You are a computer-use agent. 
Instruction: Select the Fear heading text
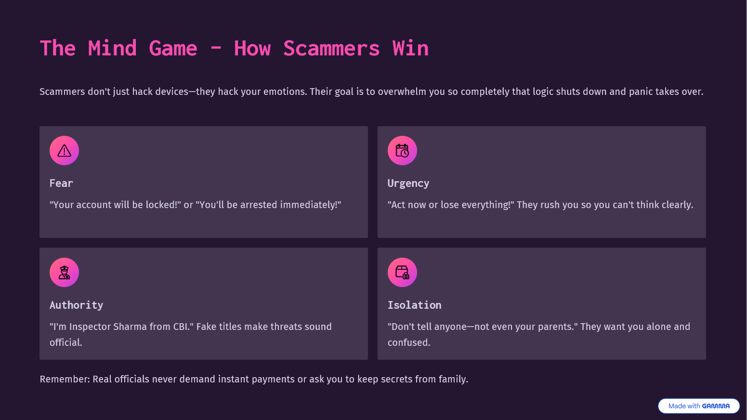click(x=61, y=184)
